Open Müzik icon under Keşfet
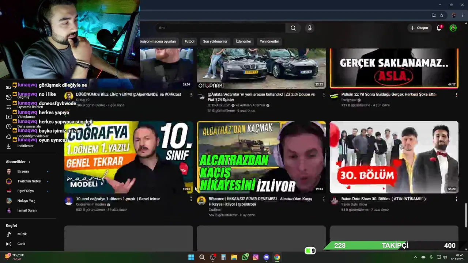This screenshot has height=263, width=468. (9, 234)
